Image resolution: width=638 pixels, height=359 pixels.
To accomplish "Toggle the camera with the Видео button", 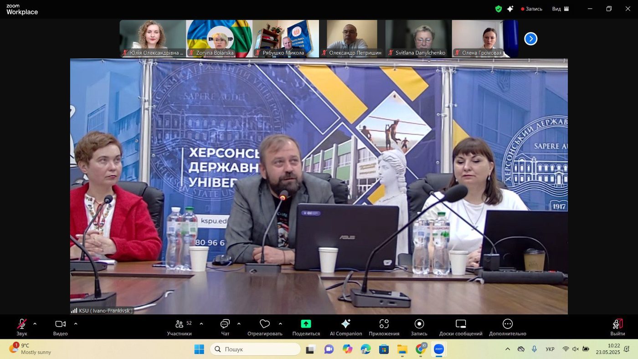I will tap(60, 327).
